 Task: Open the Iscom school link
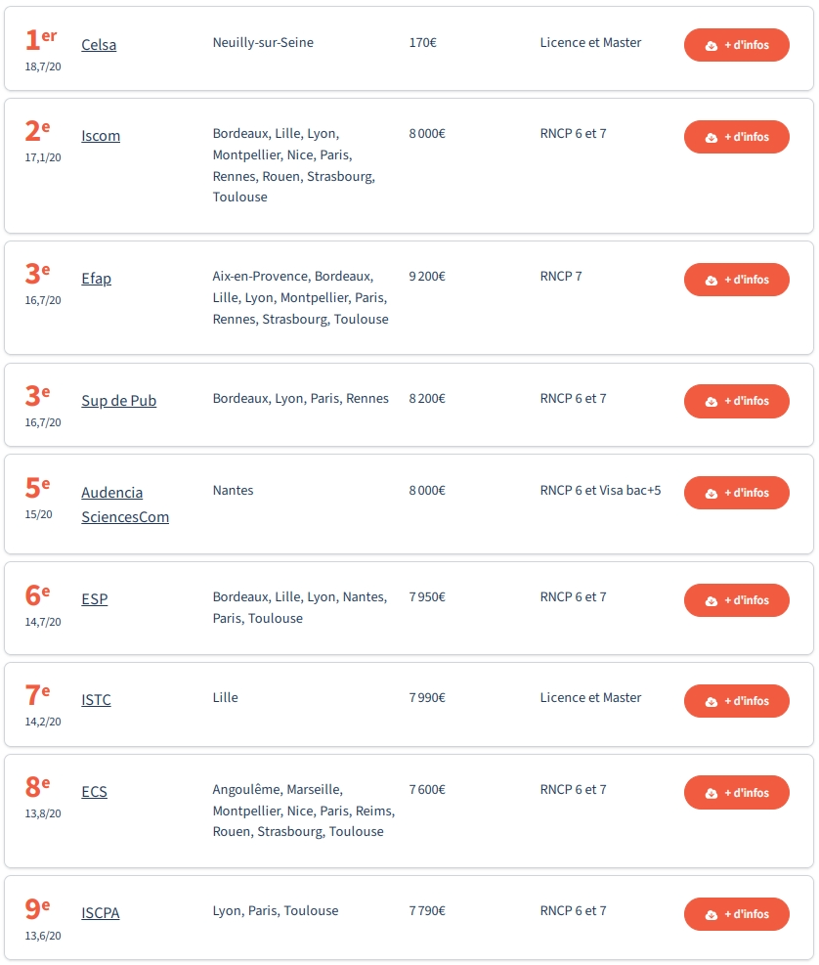point(101,136)
